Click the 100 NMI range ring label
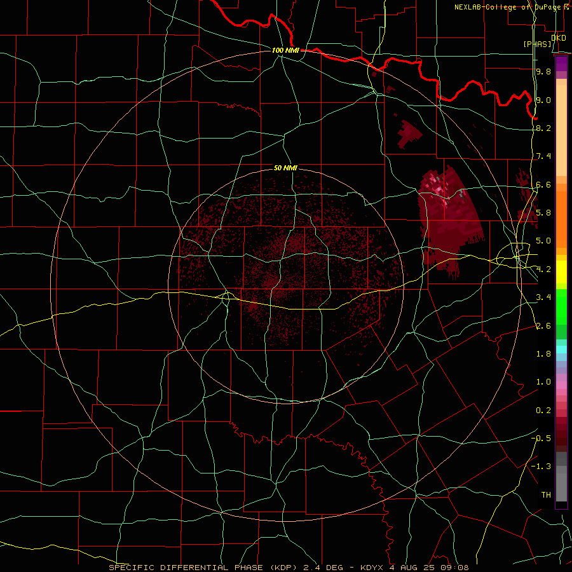This screenshot has height=572, width=572. tap(285, 50)
